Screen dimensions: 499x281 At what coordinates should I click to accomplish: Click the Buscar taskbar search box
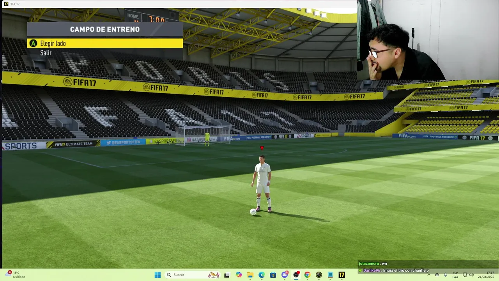[x=193, y=275]
